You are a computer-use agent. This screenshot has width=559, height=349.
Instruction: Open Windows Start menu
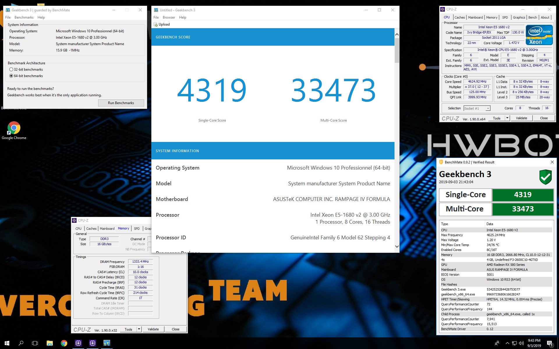tap(7, 343)
